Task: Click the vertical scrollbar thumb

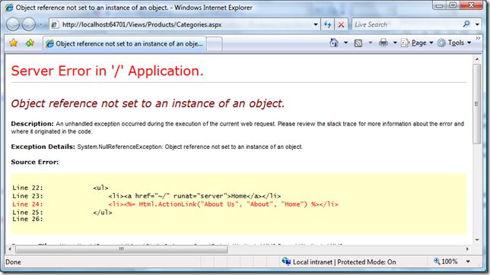Action: pyautogui.click(x=477, y=104)
